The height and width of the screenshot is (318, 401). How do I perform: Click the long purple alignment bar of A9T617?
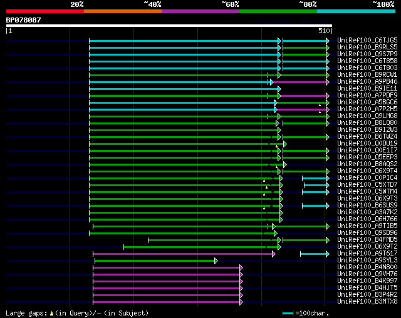coord(184,254)
